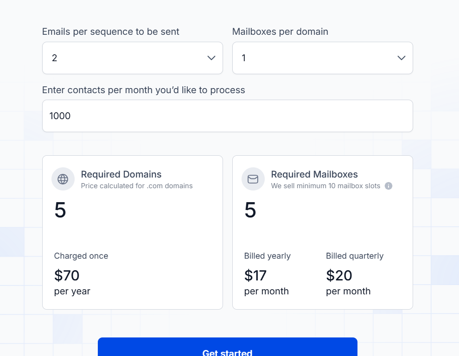Click the envelope icon on Required Mailboxes card
Image resolution: width=459 pixels, height=356 pixels.
click(253, 179)
